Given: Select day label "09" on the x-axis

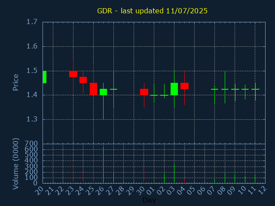Looking at the screenshot, I should click(231, 191).
